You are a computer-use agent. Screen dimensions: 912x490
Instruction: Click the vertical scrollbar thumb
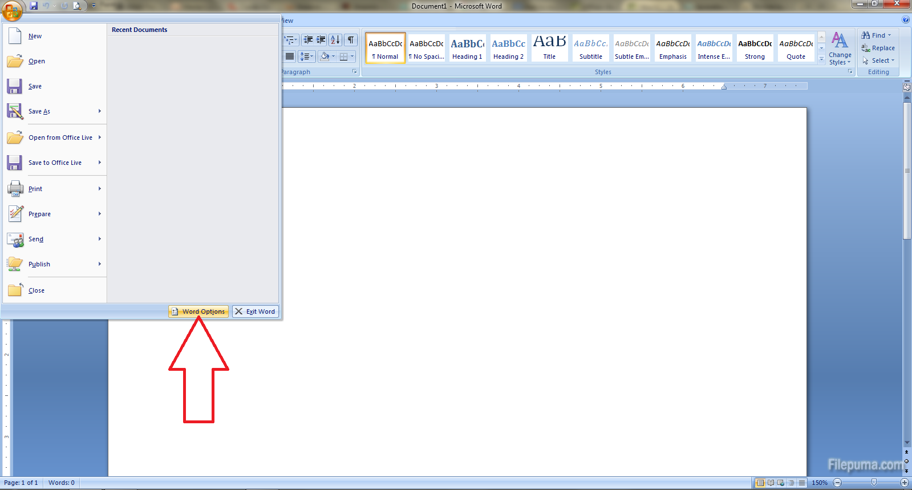(x=907, y=171)
